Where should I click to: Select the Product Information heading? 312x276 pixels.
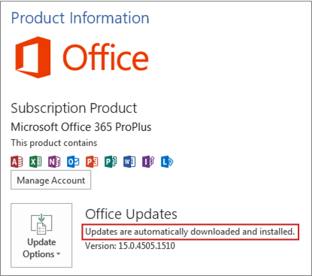(80, 18)
